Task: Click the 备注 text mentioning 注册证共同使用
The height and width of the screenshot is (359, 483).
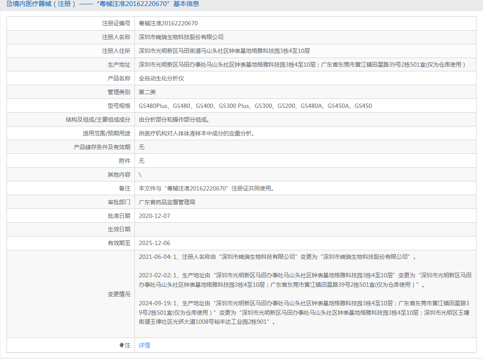Action: click(206, 189)
